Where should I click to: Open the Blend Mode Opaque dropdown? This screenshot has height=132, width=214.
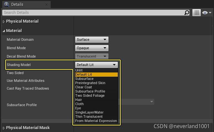click(x=92, y=48)
